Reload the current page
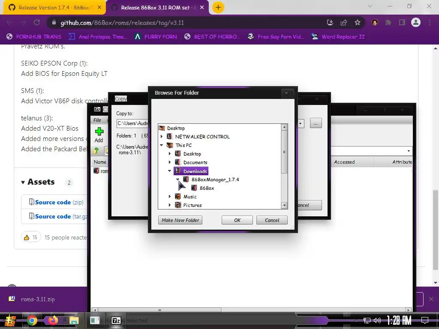The width and height of the screenshot is (439, 329). tap(37, 23)
